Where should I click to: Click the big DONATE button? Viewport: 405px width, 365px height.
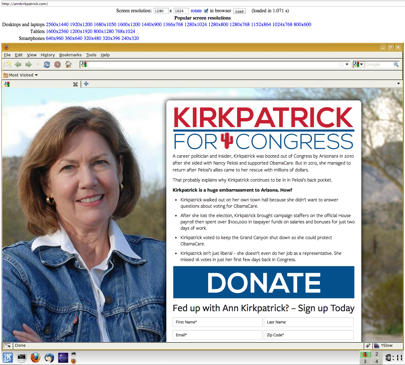[264, 282]
